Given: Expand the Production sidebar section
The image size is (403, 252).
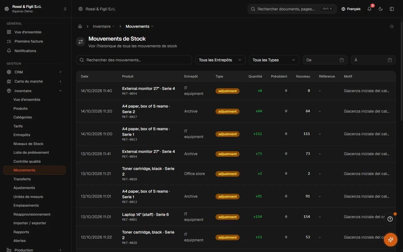Looking at the screenshot, I should coord(60,250).
